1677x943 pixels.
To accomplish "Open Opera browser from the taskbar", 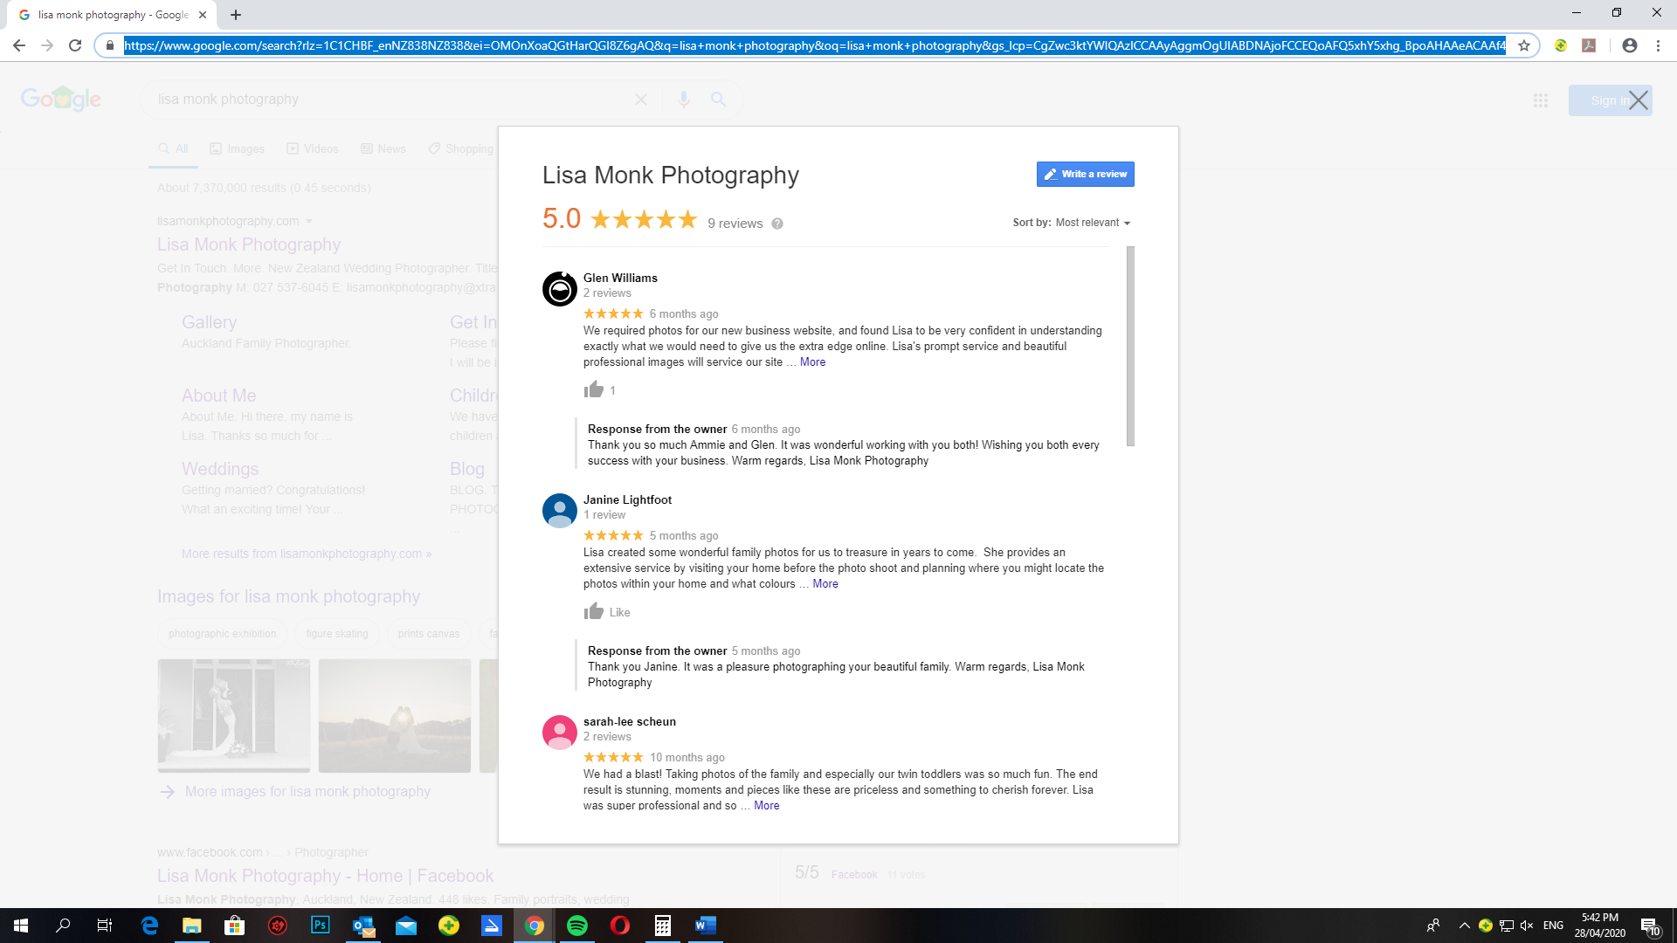I will [x=620, y=926].
